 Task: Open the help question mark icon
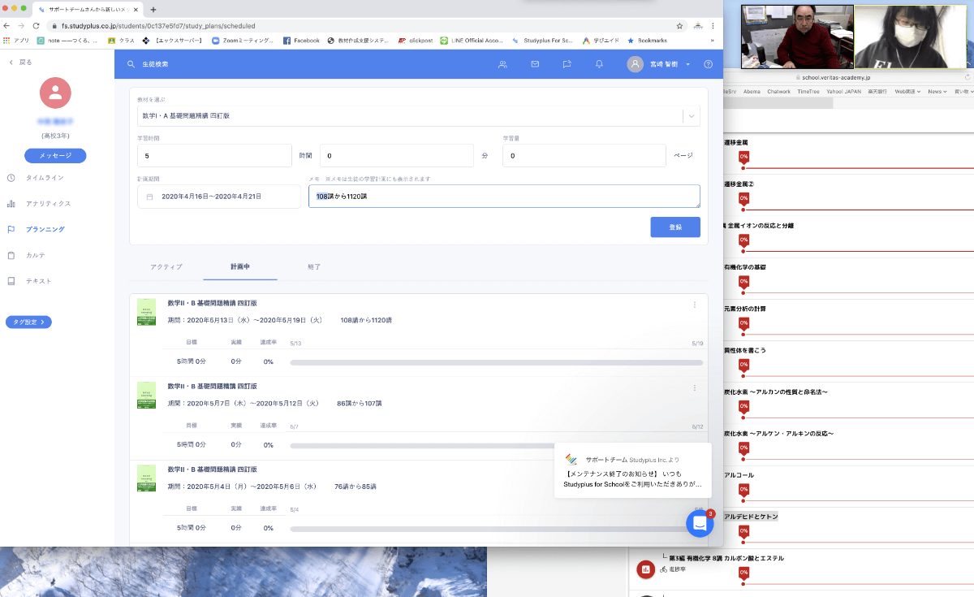click(x=708, y=64)
